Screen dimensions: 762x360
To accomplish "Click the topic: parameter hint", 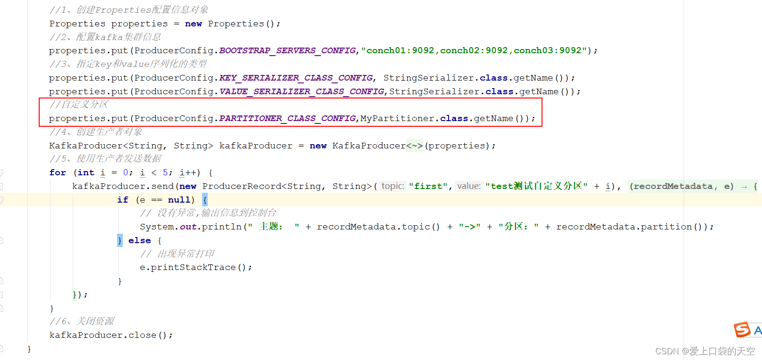I will [x=393, y=186].
